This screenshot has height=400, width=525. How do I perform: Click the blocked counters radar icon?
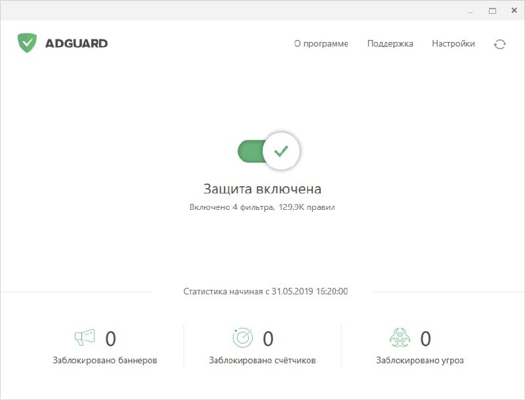click(x=242, y=338)
